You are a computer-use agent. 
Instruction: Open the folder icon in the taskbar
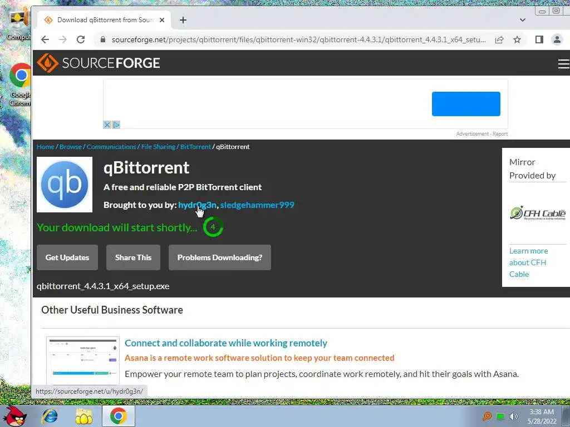coord(84,416)
